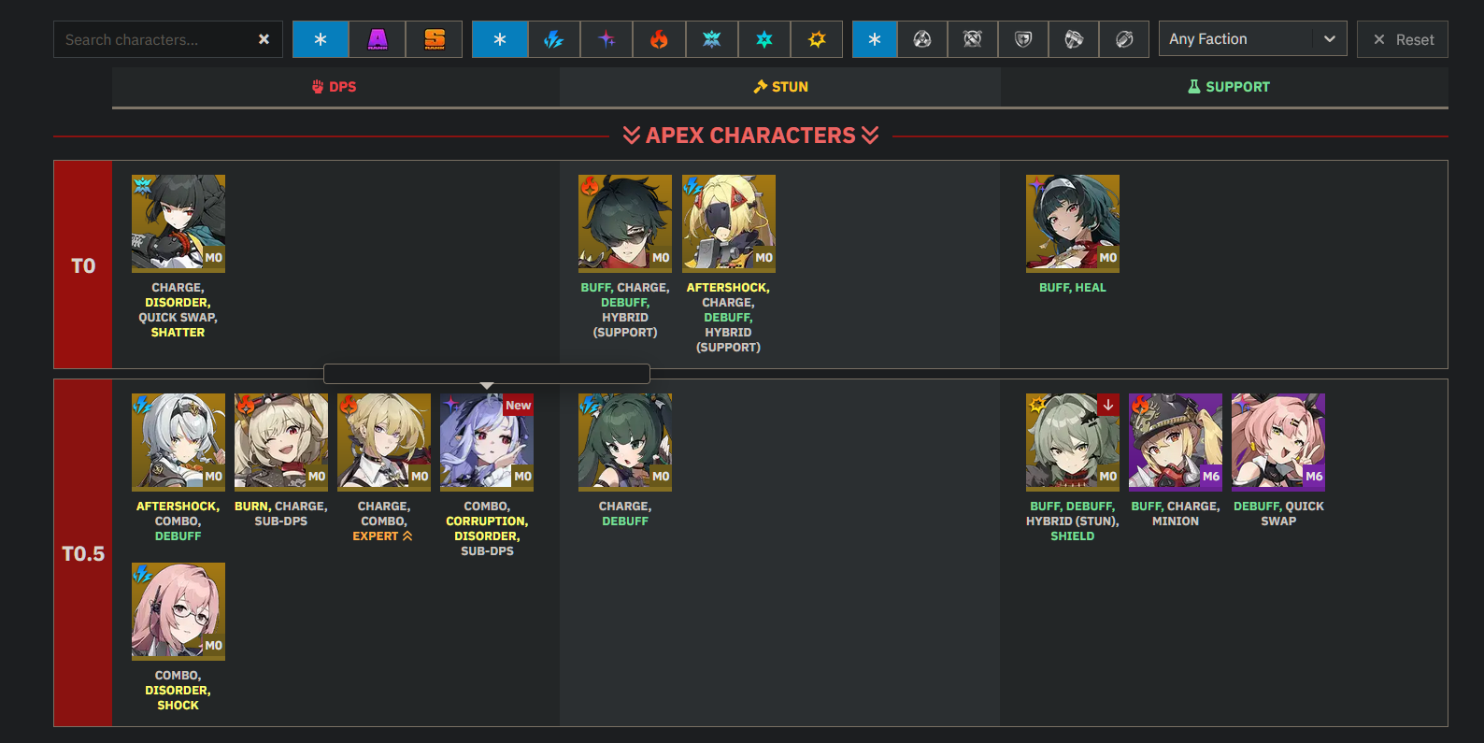
Task: Open T0 DPS character with Charge, Disorder, Shatter tags
Action: [178, 223]
